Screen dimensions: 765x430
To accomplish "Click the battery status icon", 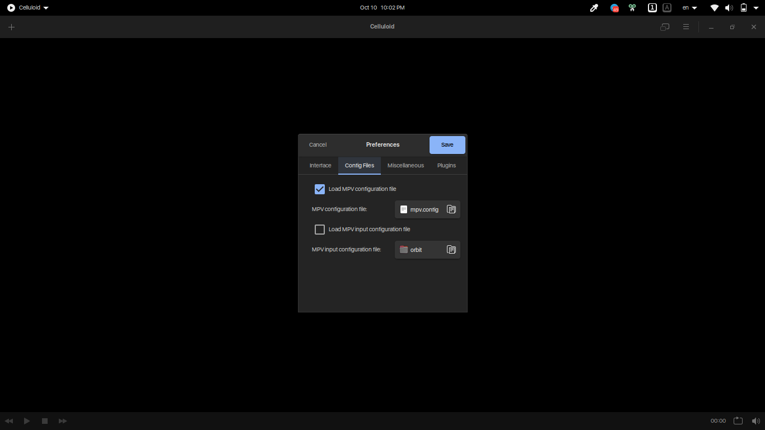I will (x=744, y=8).
